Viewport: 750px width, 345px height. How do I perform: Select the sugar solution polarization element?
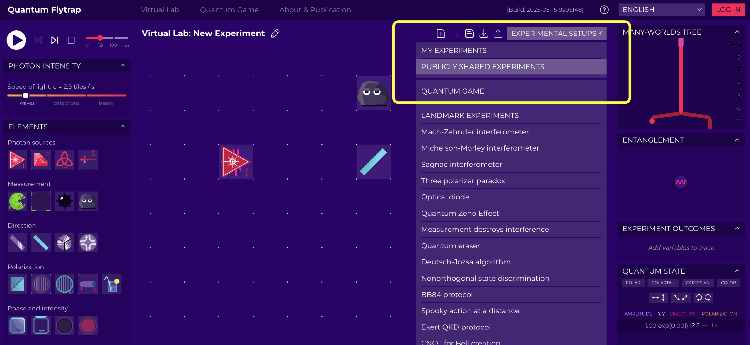(111, 284)
